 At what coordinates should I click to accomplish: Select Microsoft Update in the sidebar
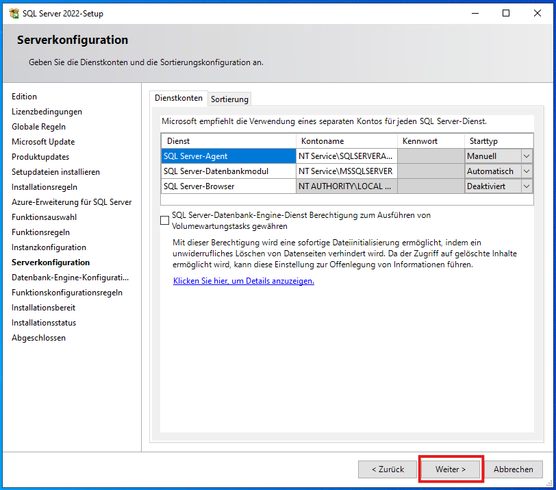click(x=43, y=141)
